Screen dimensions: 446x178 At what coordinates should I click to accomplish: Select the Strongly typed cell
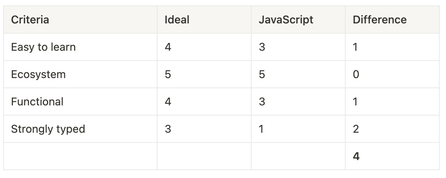(x=80, y=129)
